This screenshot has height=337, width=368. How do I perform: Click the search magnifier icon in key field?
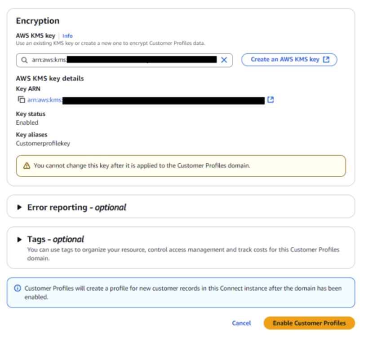(24, 60)
